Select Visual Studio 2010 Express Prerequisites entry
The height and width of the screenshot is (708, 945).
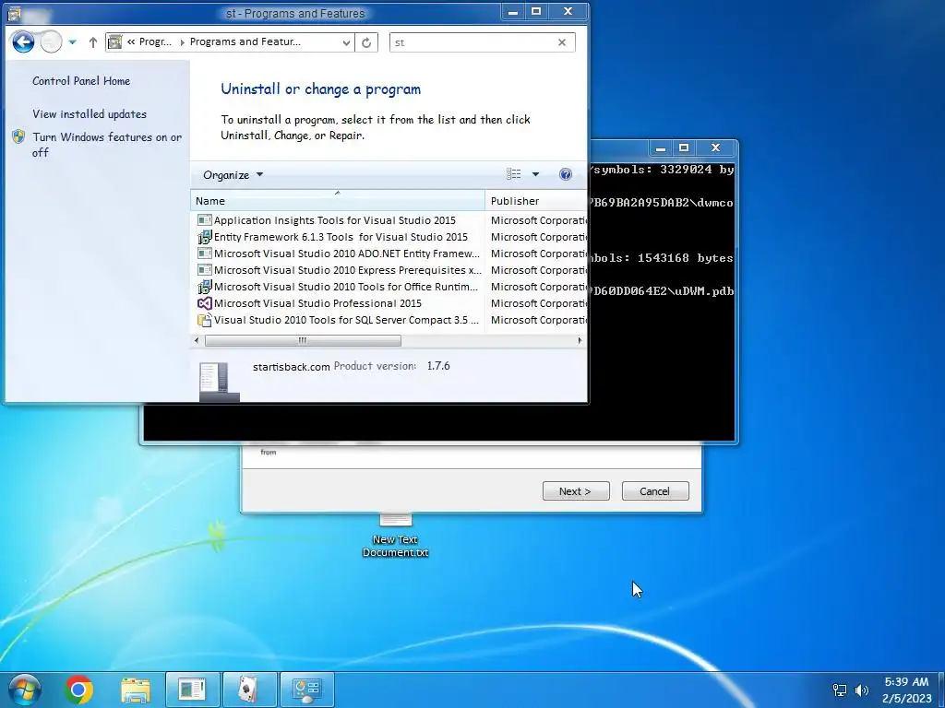[x=347, y=270]
